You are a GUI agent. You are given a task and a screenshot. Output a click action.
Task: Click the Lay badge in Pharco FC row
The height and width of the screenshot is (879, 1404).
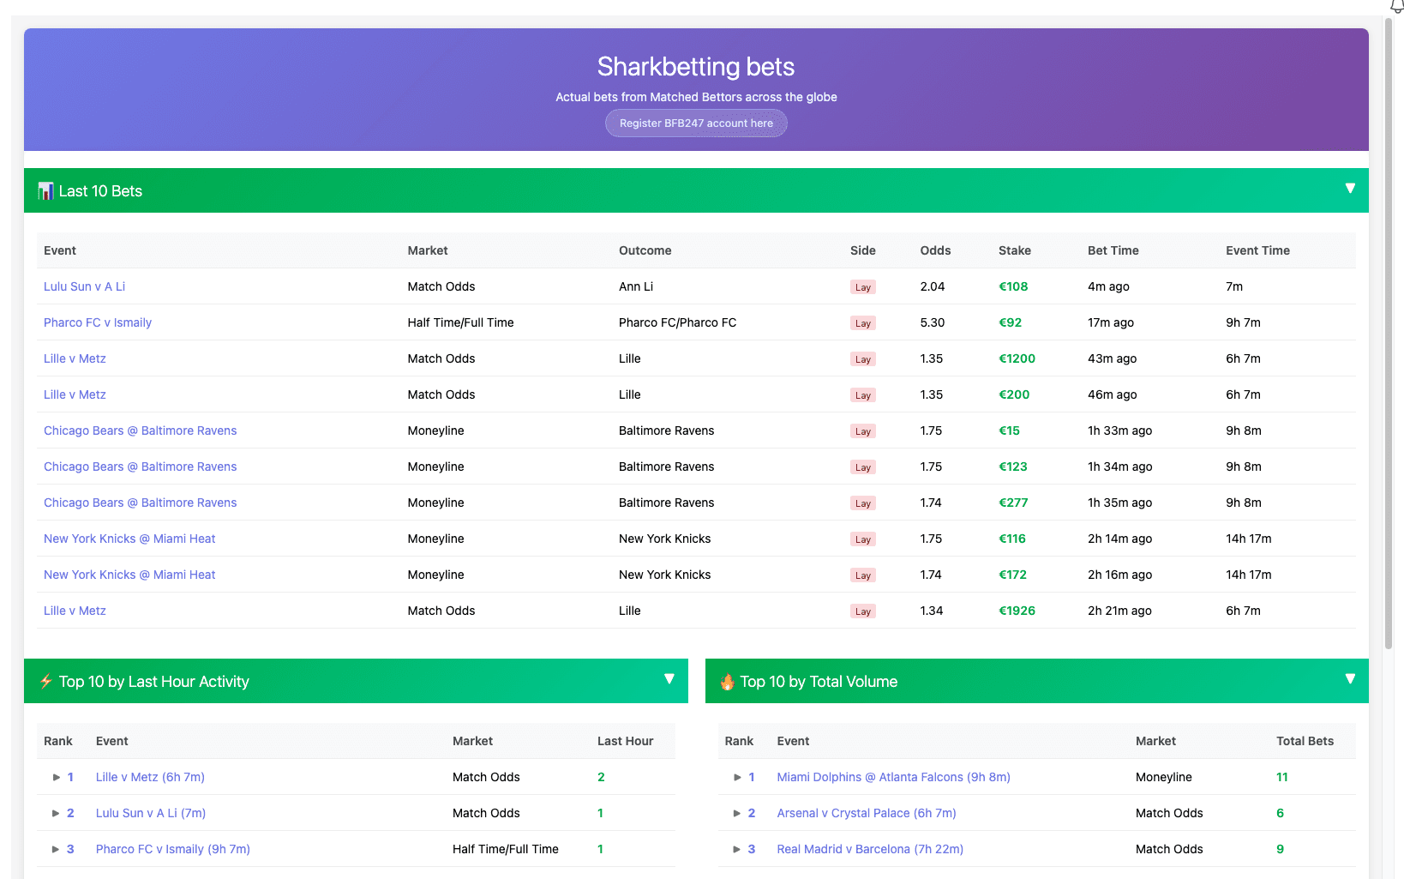862,323
